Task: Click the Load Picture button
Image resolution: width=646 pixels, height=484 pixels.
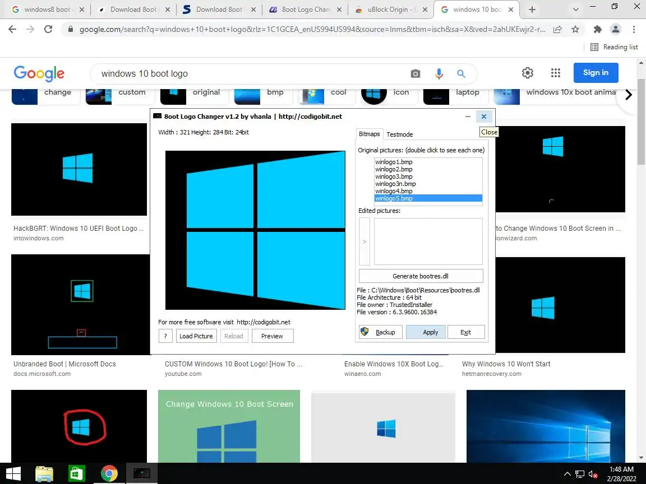Action: (x=196, y=336)
